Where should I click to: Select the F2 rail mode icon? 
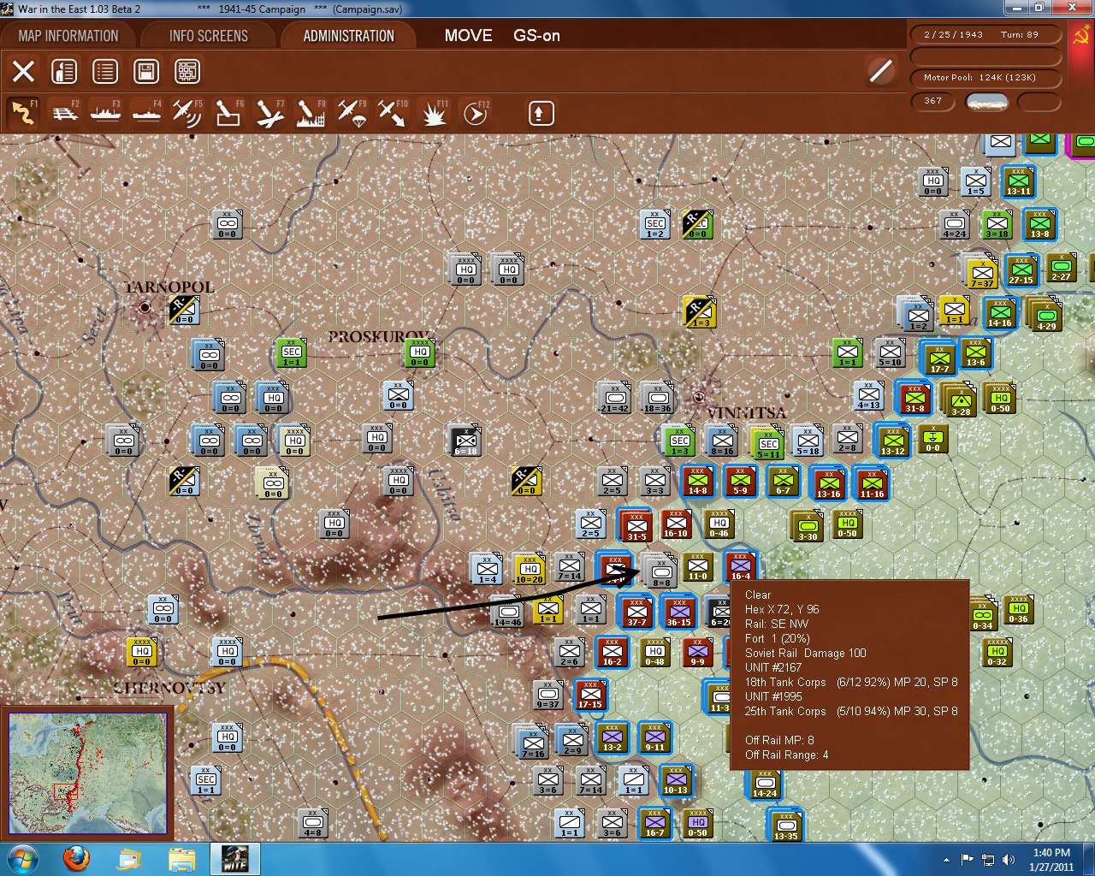pyautogui.click(x=64, y=113)
